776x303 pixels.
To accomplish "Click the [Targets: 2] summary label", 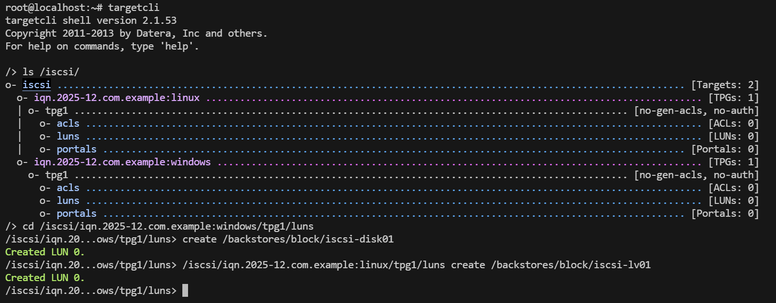I will pyautogui.click(x=725, y=85).
